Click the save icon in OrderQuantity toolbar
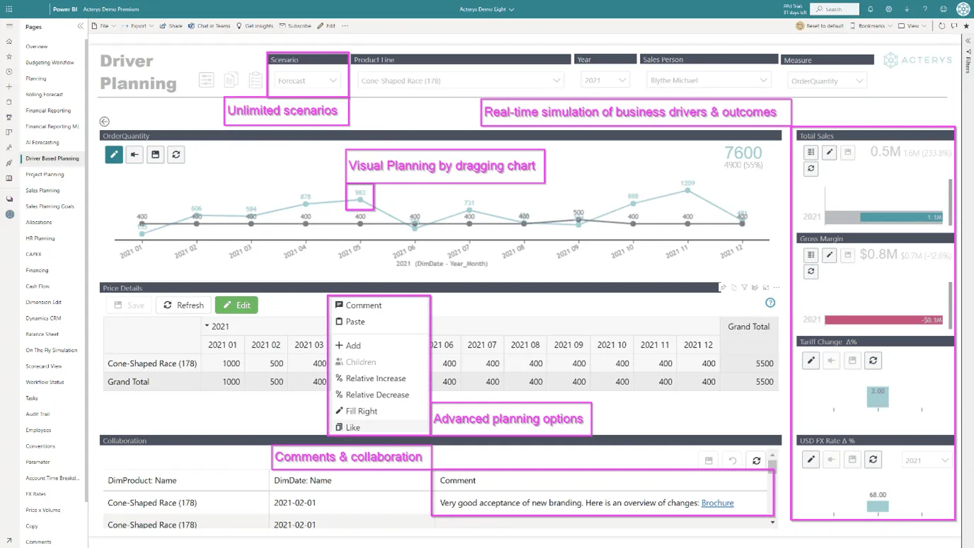Screen dimensions: 974x548 point(155,154)
